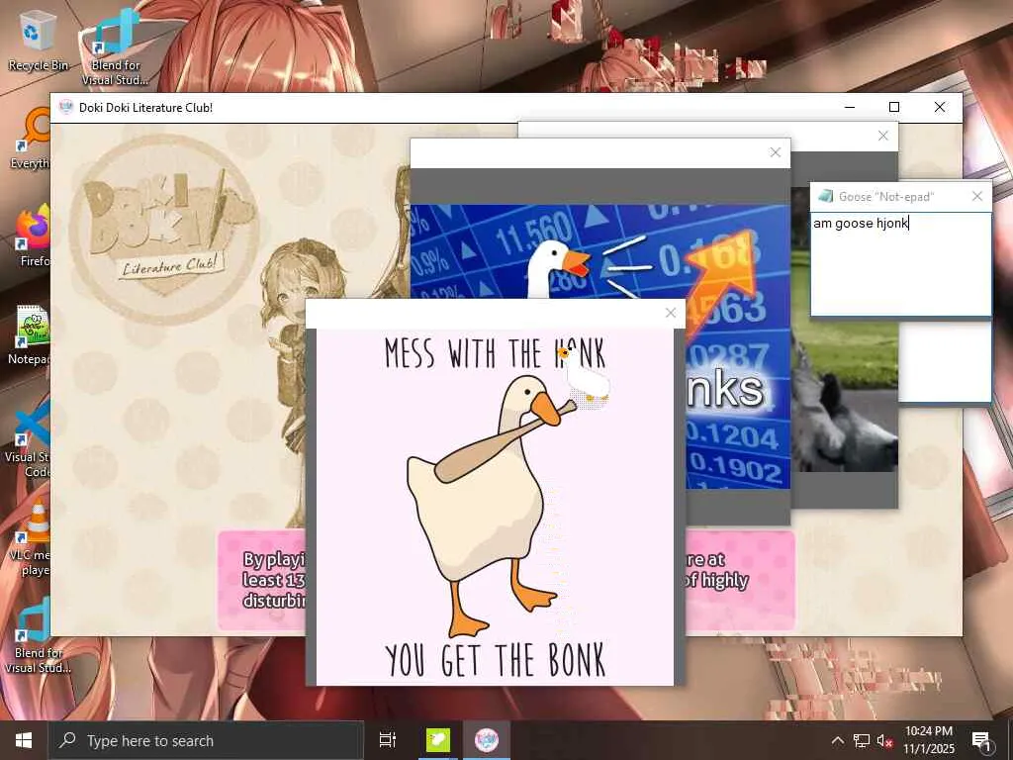Click the Doki Doki Literature Club! title text
1013x760 pixels.
146,108
